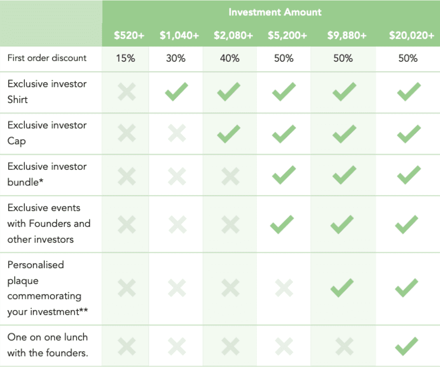Image resolution: width=440 pixels, height=367 pixels.
Task: Click the Cap checkmark under $2,080+
Action: pyautogui.click(x=229, y=134)
